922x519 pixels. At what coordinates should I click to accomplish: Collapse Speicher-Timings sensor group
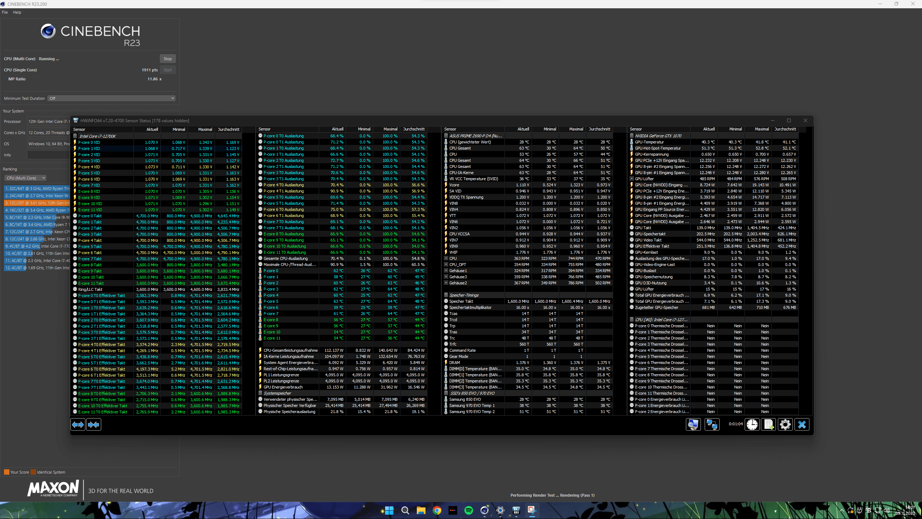pos(446,295)
